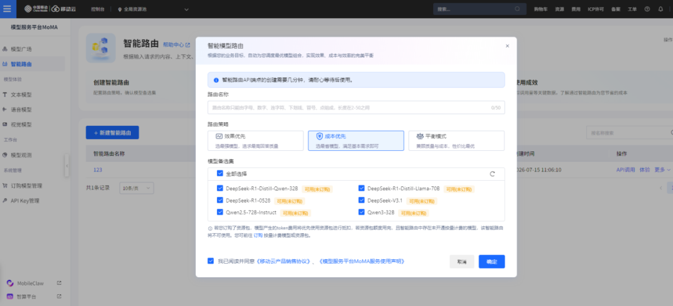
Task: Toggle the agreement checkbox 我已阅读并同意
Action: point(211,261)
